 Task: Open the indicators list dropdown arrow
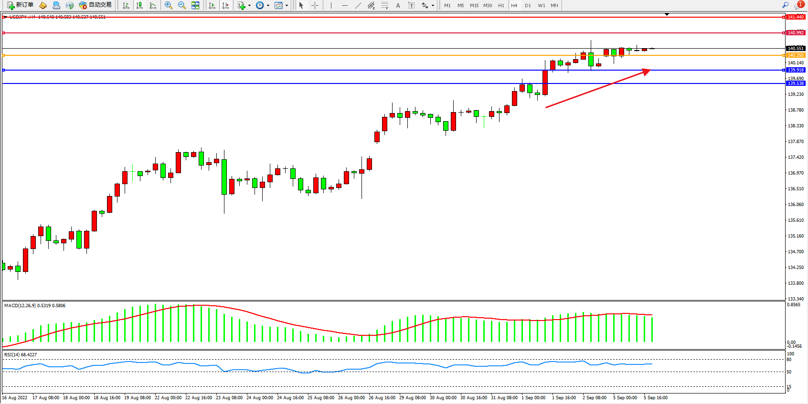(x=249, y=6)
